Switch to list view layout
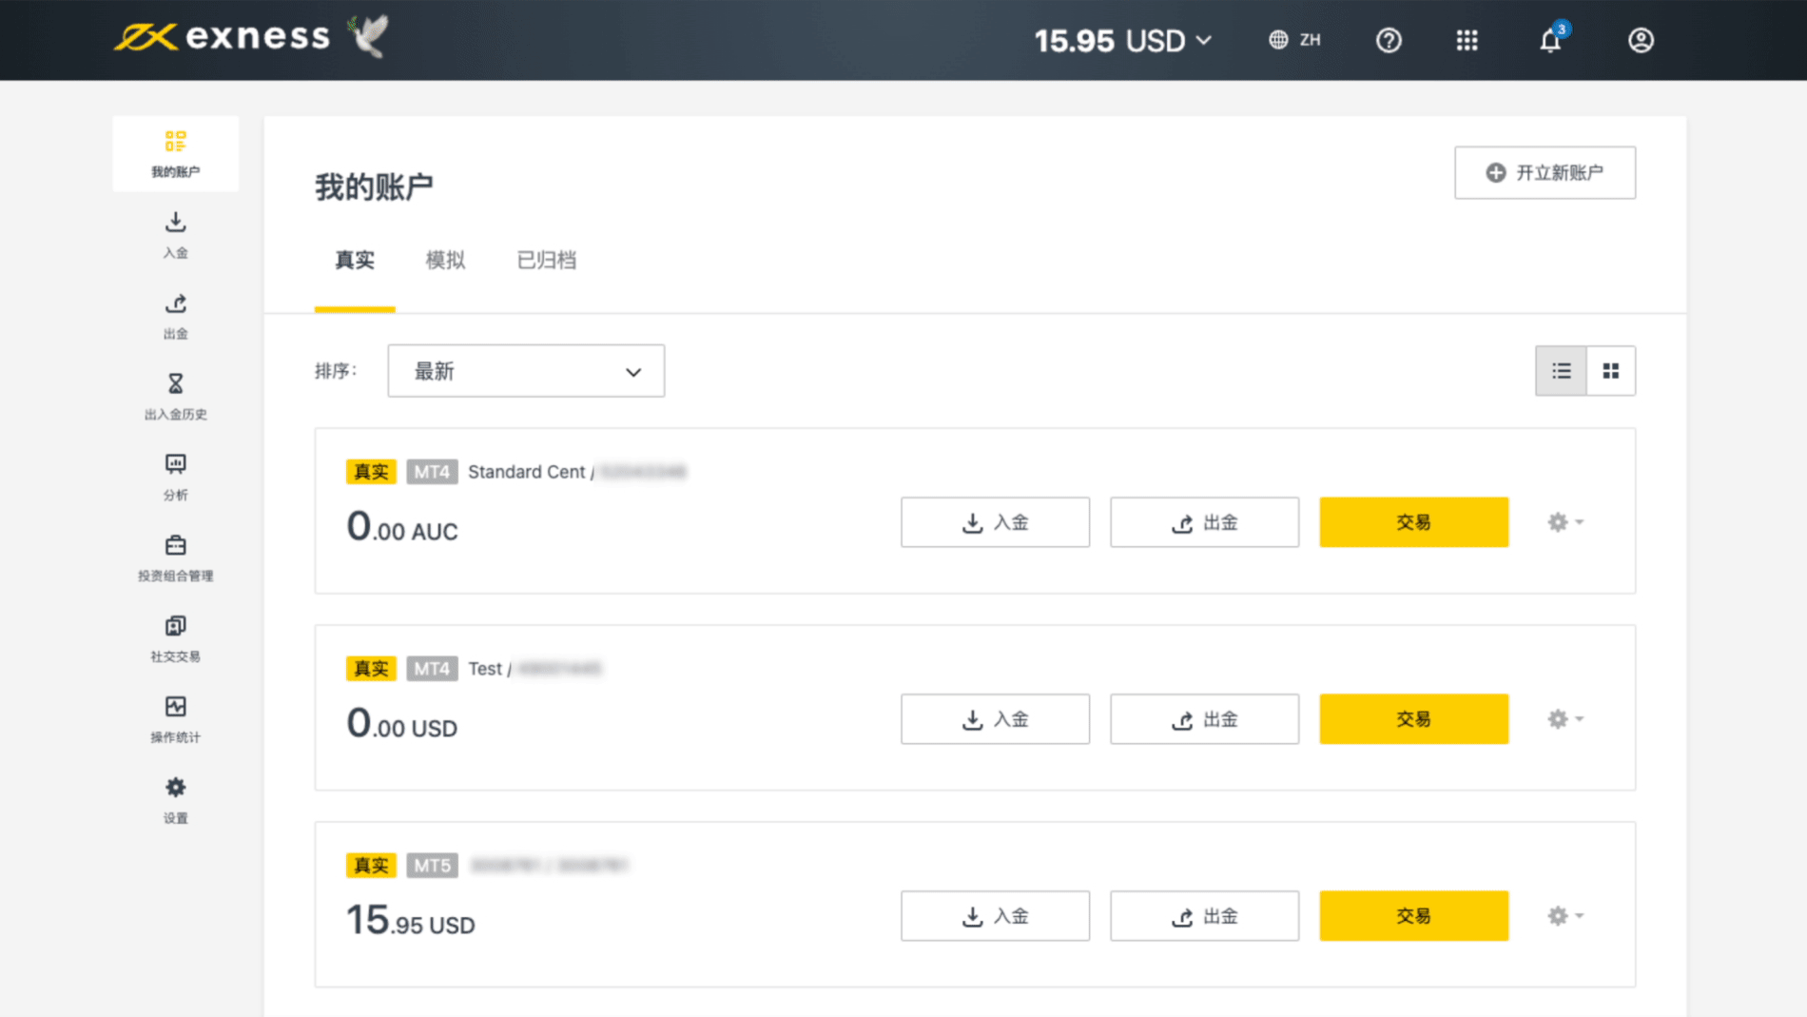 1561,371
